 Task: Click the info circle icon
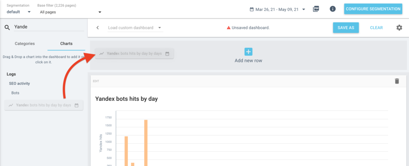pos(333,9)
